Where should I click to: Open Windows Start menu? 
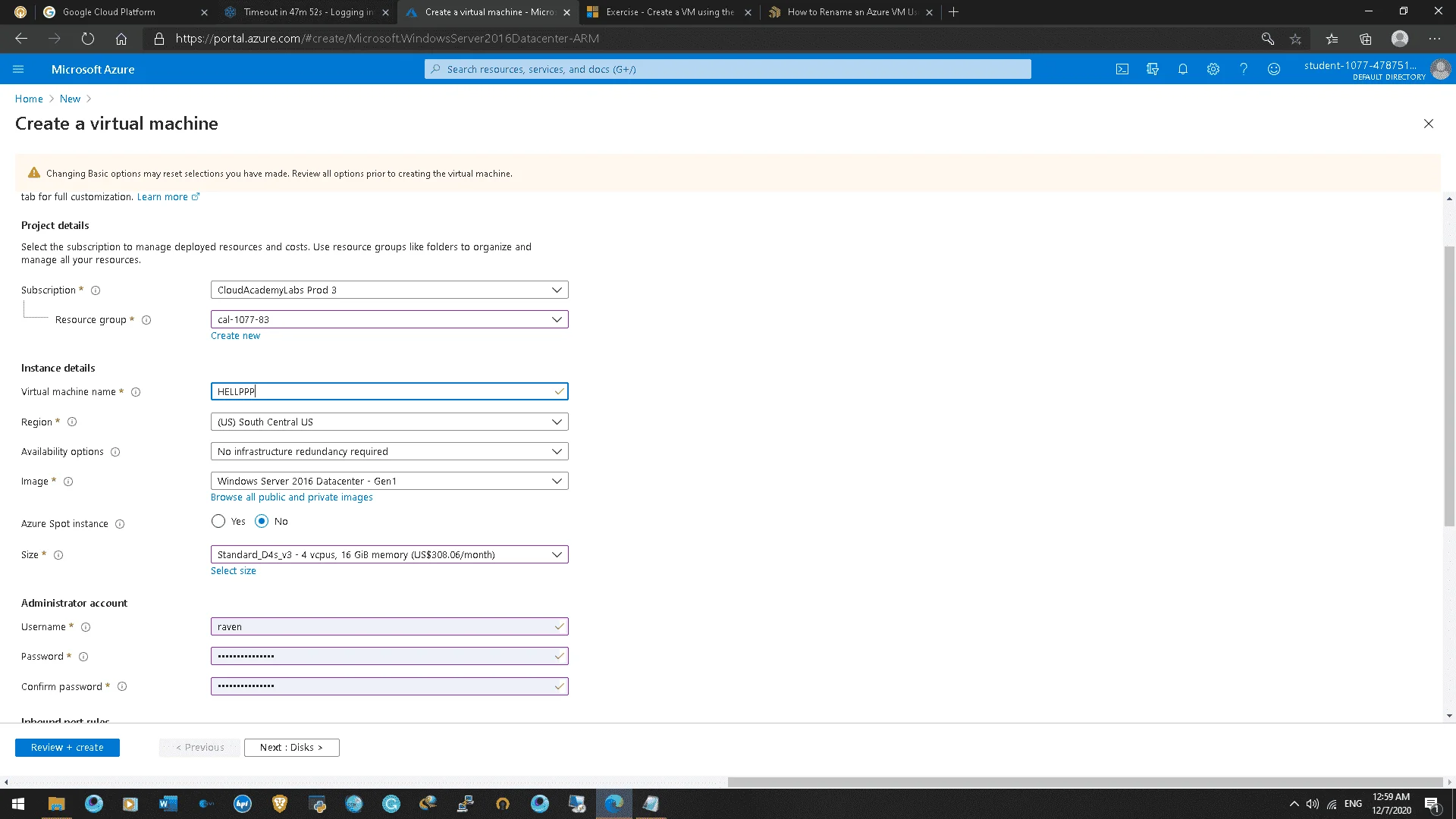[18, 804]
